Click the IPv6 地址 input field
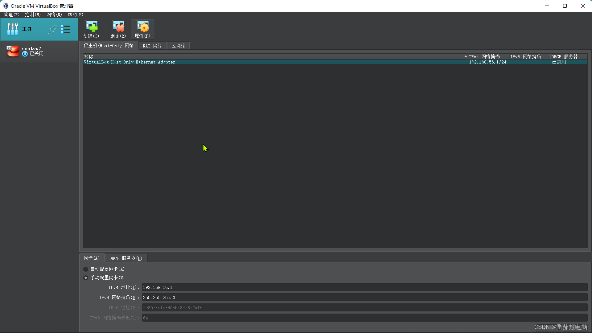Image resolution: width=592 pixels, height=333 pixels. point(365,308)
